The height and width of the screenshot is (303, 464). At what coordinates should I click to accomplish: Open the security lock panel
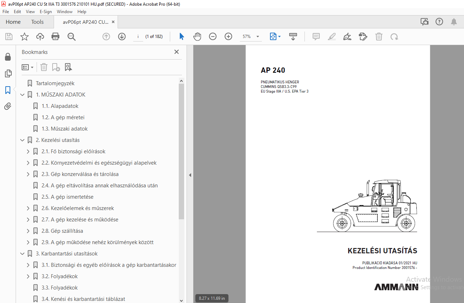tap(8, 57)
